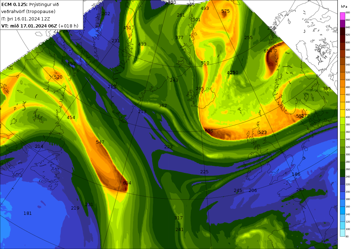
Task: Click the map value 295
Action: (x=200, y=89)
